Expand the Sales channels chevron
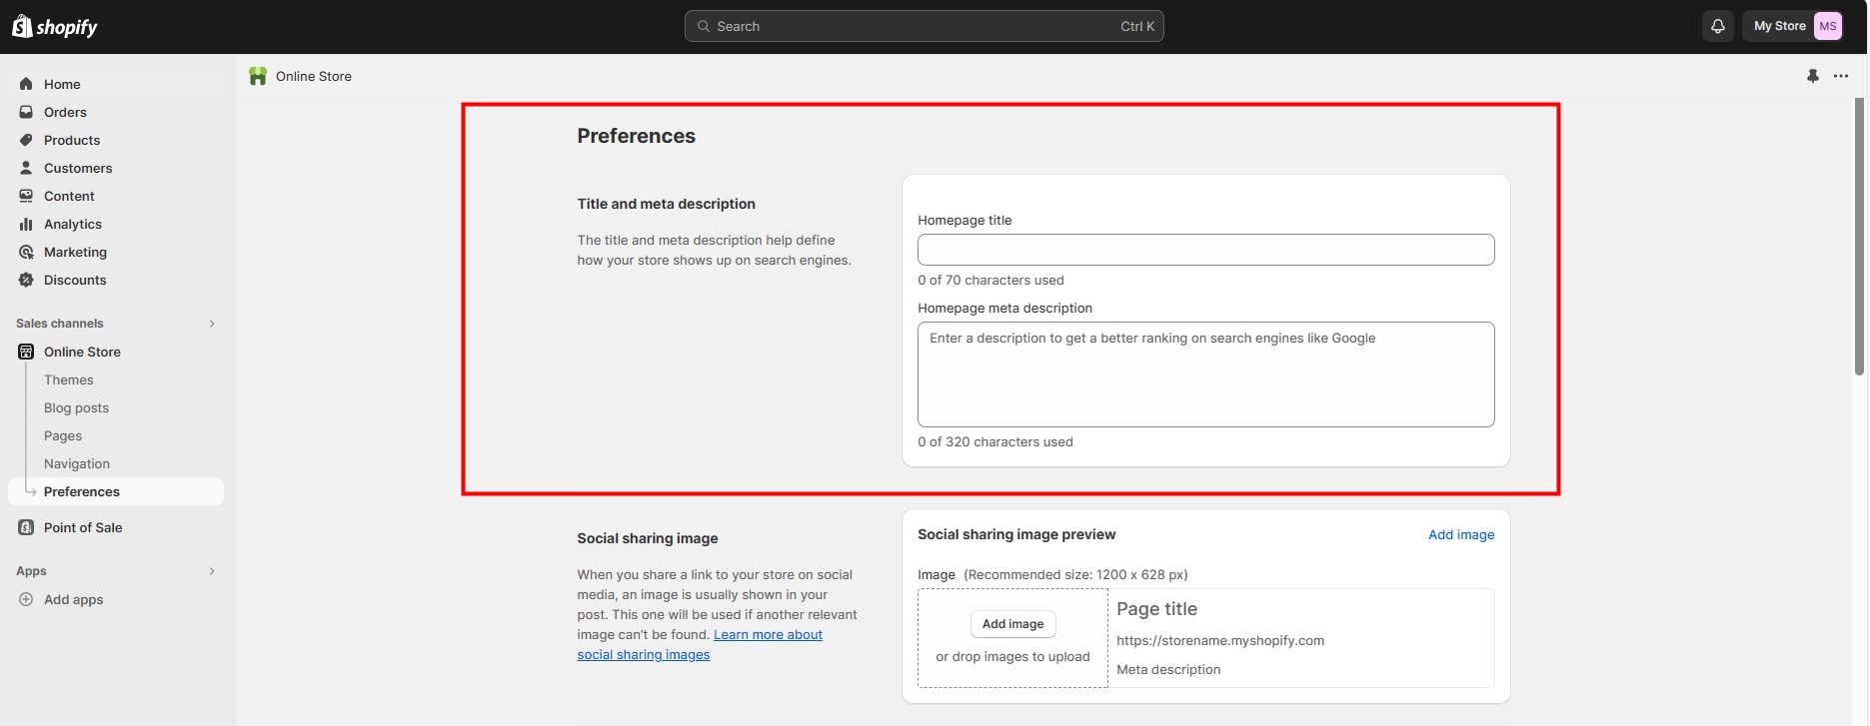 212,324
